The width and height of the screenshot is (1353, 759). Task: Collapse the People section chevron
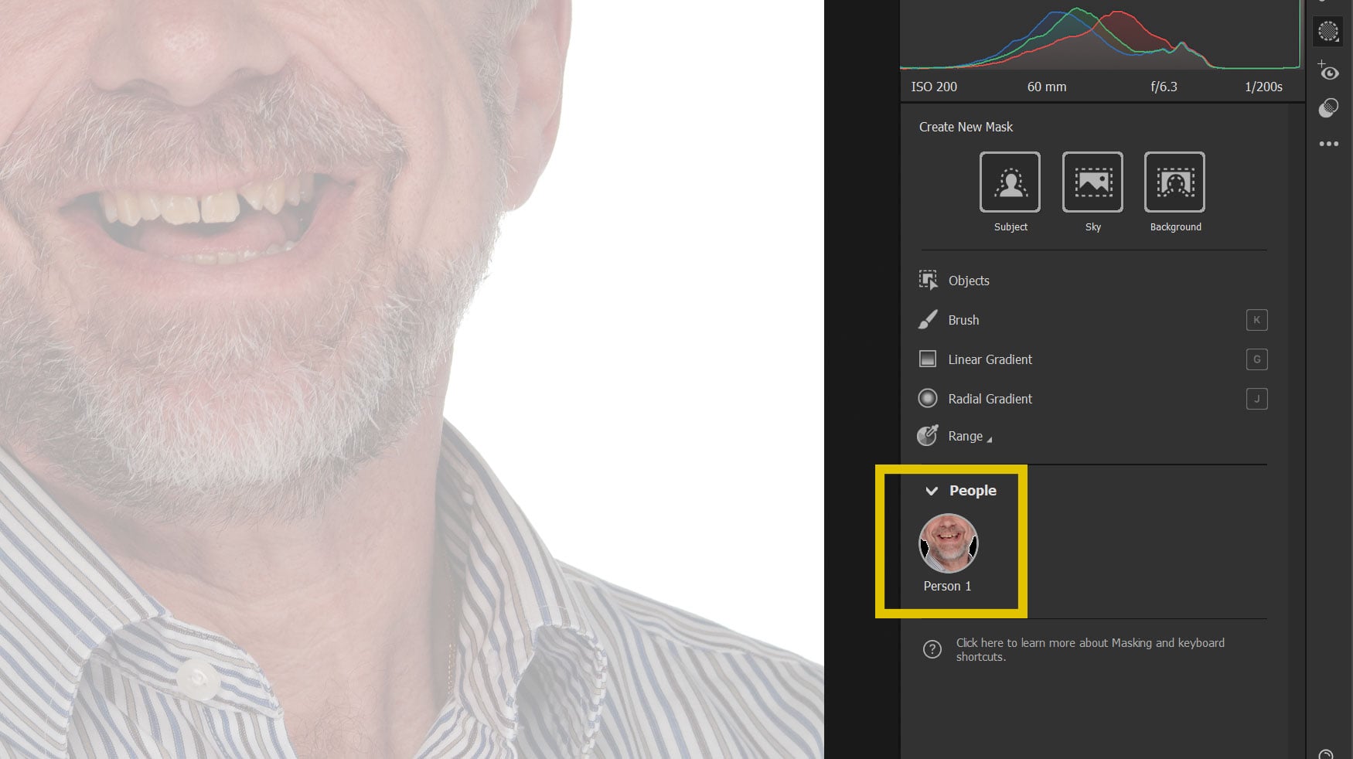point(931,490)
